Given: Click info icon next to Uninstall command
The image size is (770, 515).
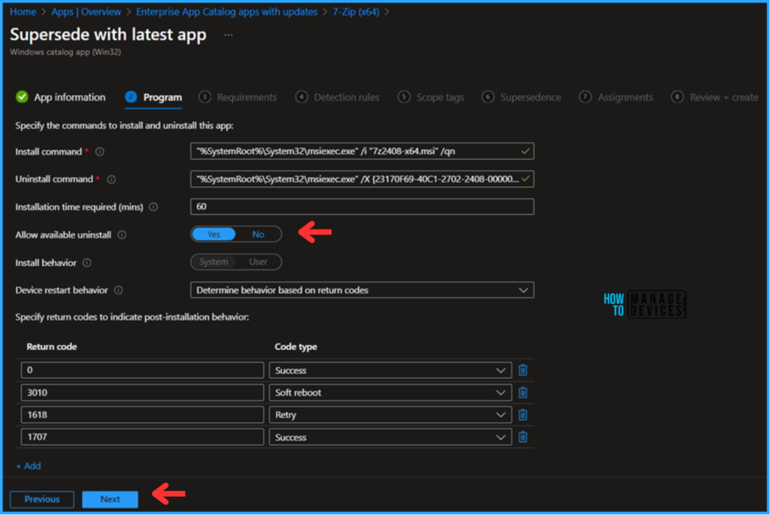Looking at the screenshot, I should coord(111,179).
